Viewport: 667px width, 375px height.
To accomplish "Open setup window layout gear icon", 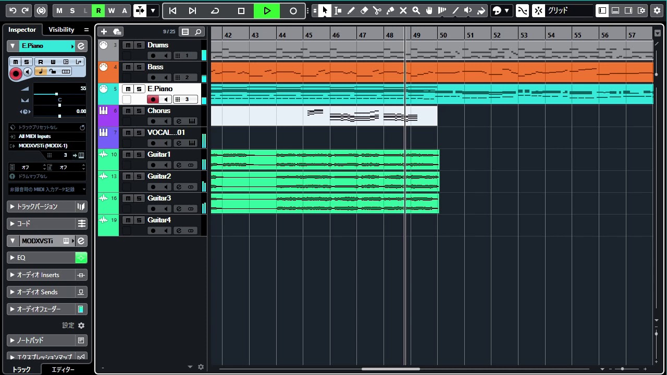I will 641,10.
